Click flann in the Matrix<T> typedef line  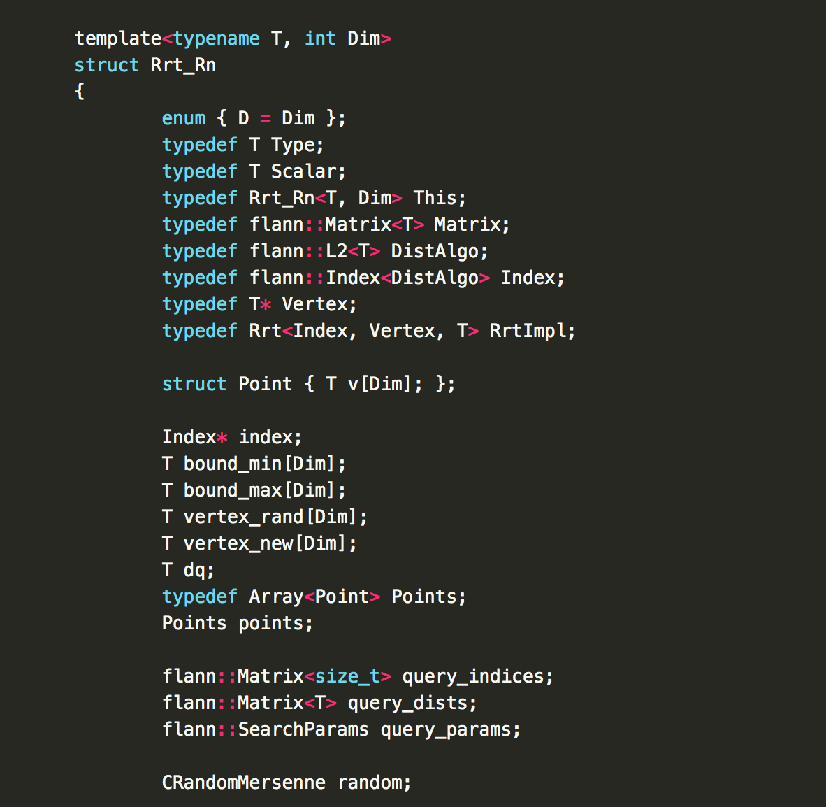[277, 224]
